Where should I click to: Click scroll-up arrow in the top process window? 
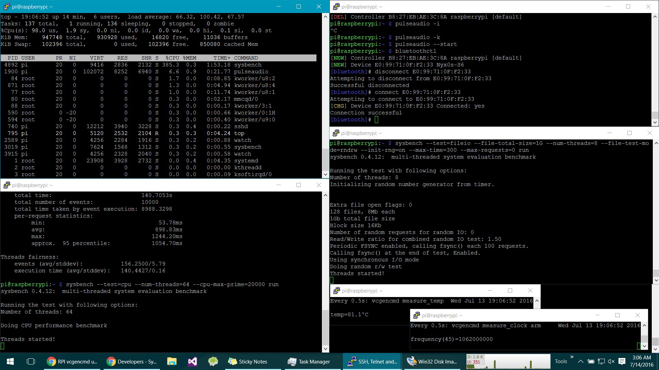point(325,16)
